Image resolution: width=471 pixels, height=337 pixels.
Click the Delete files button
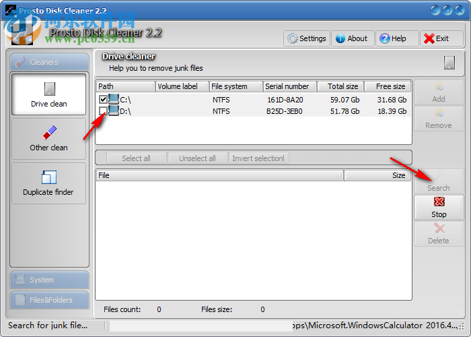pos(439,234)
